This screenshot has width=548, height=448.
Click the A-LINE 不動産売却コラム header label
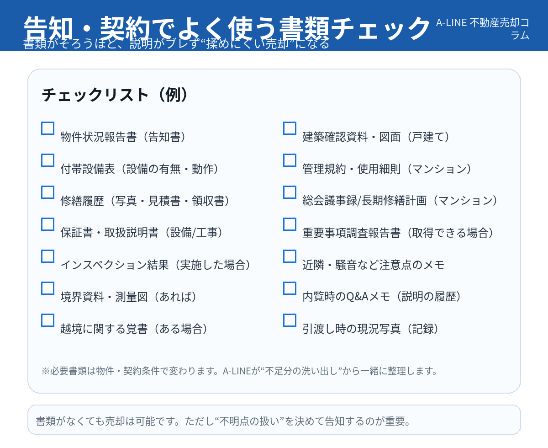tap(482, 28)
